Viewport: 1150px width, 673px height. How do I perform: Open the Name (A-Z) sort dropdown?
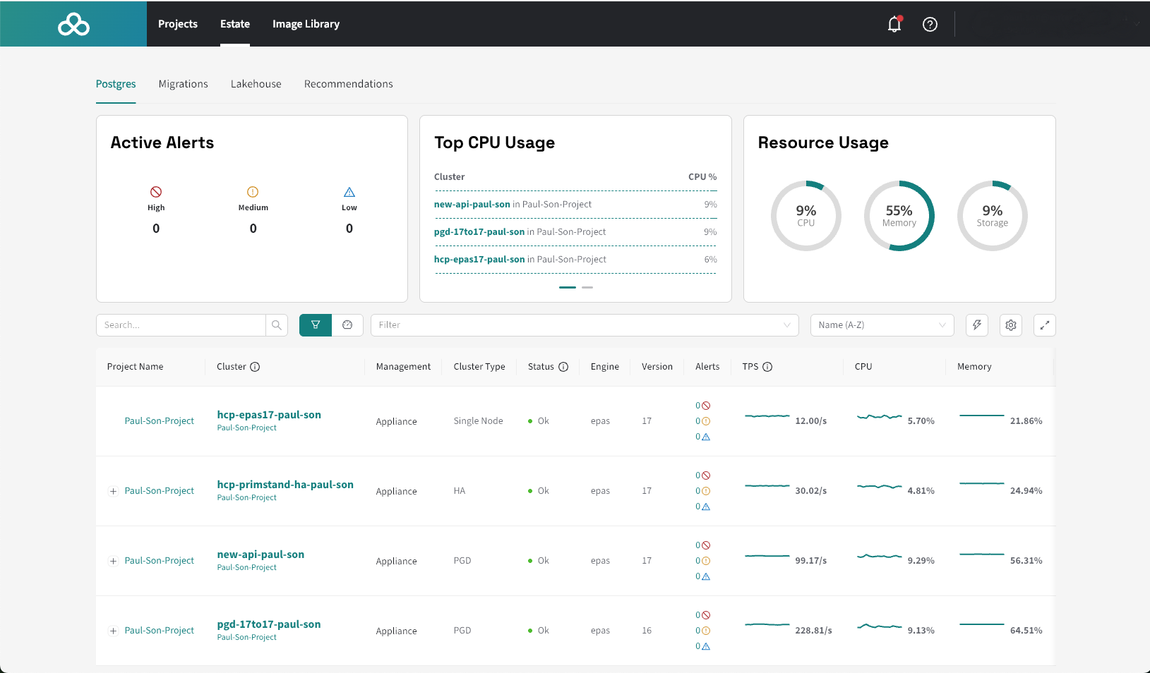(x=881, y=325)
